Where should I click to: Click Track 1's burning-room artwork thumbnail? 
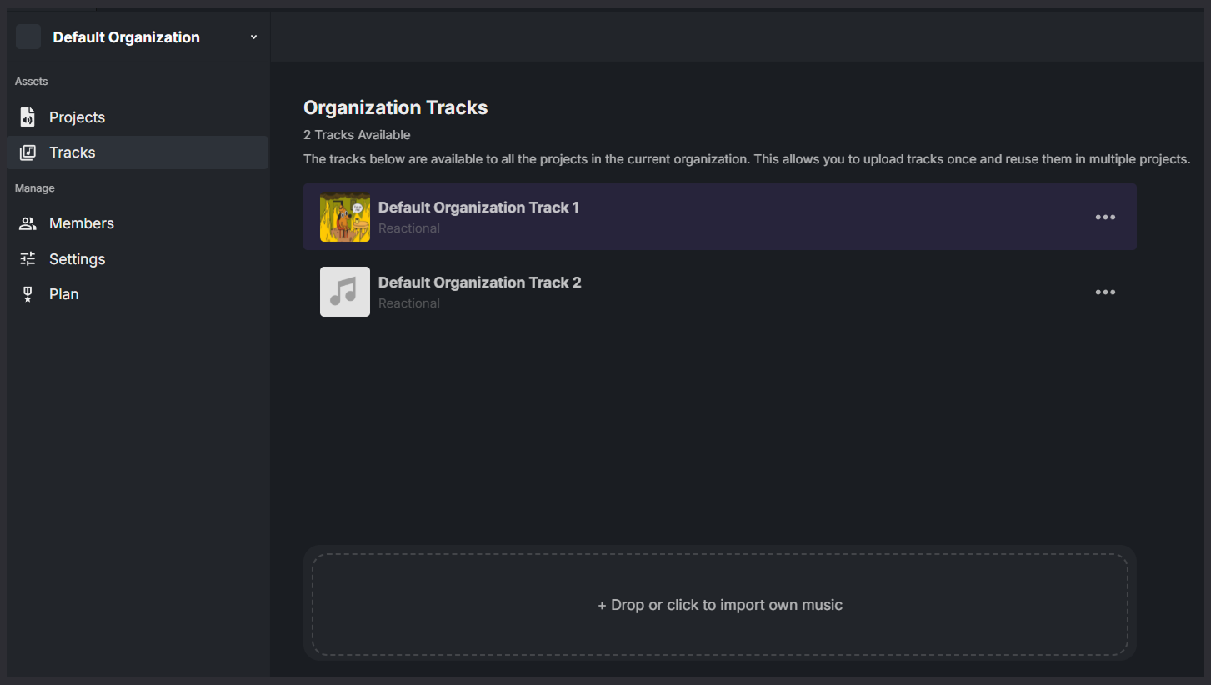(344, 217)
